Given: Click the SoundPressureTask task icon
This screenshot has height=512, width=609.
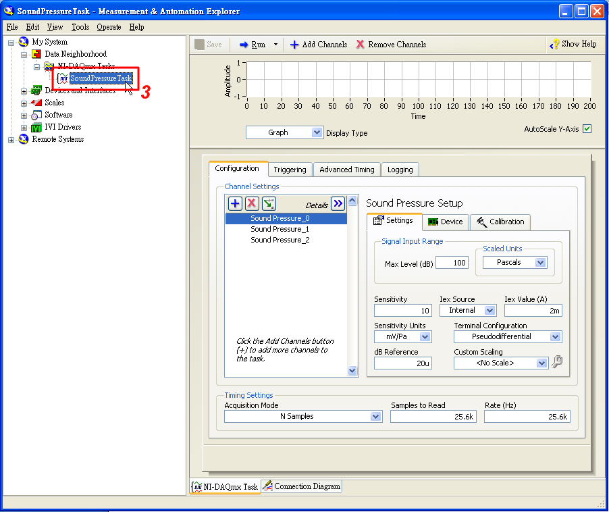Looking at the screenshot, I should point(63,78).
